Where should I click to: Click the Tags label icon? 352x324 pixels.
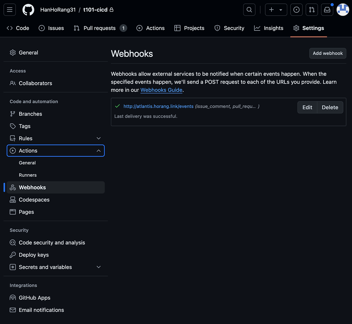13,126
